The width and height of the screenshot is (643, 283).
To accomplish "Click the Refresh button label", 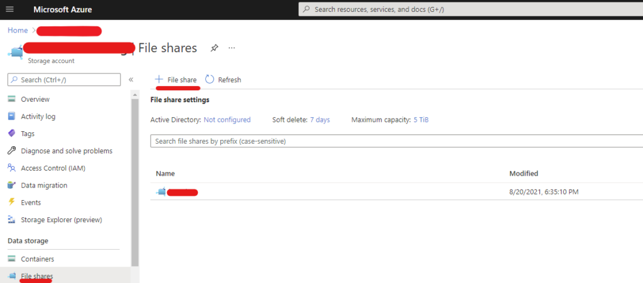I will (230, 80).
